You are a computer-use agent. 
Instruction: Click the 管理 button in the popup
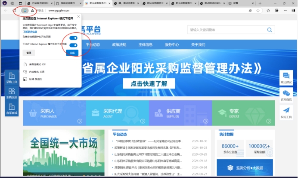click(28, 52)
